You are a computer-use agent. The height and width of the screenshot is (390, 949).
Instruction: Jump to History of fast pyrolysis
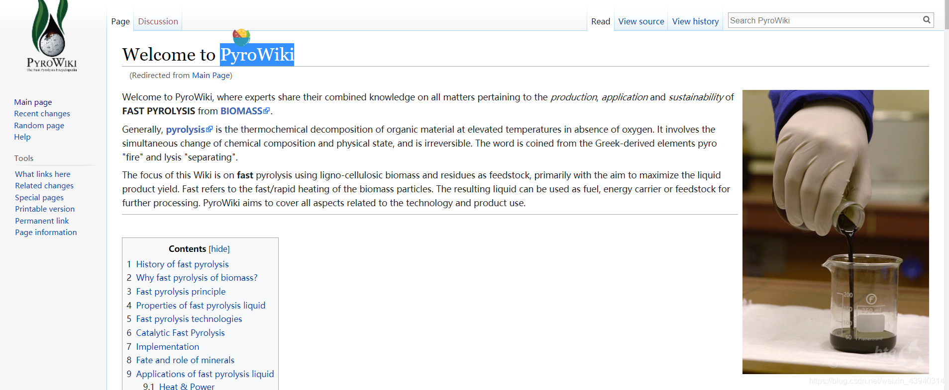(182, 264)
